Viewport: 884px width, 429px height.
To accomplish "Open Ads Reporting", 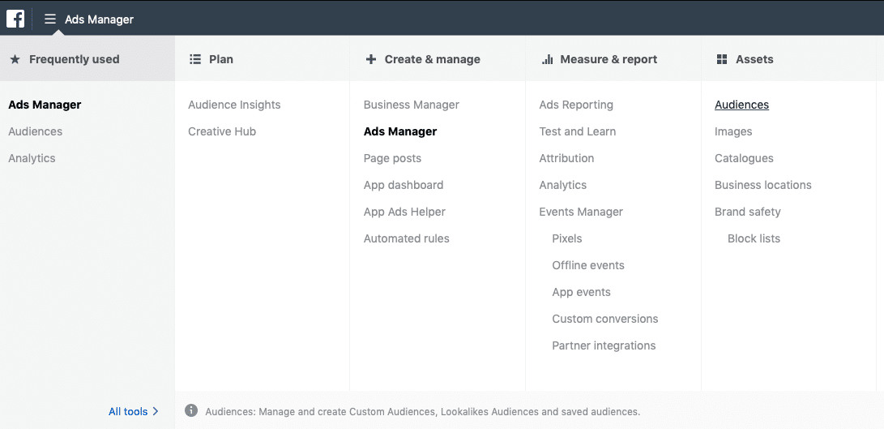I will tap(575, 105).
